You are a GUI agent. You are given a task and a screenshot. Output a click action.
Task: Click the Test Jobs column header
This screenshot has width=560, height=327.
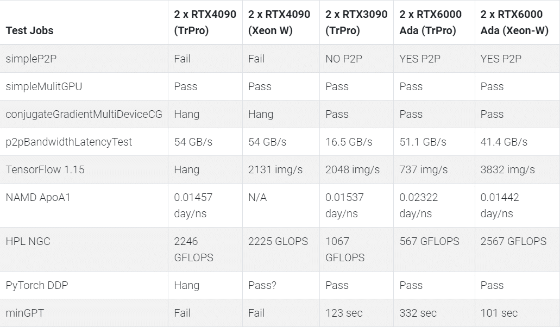[x=30, y=31]
